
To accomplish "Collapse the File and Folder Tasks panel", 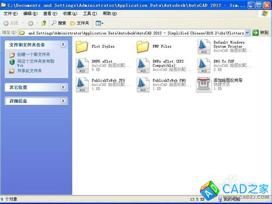I will point(63,44).
